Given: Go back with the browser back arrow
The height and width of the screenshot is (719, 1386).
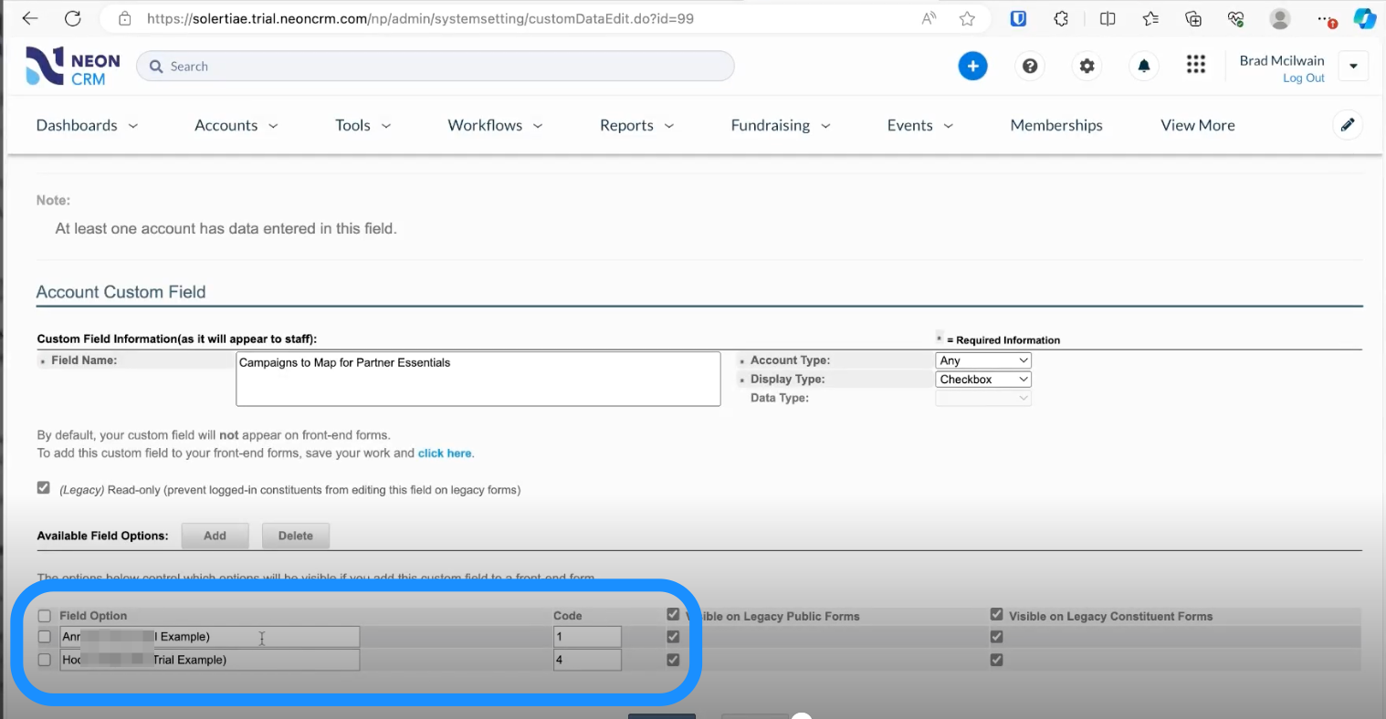Looking at the screenshot, I should [30, 18].
